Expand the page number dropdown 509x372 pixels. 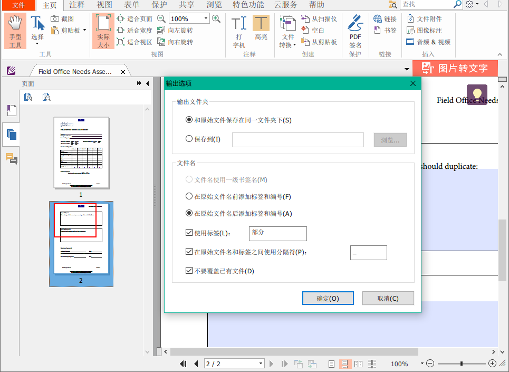point(261,364)
